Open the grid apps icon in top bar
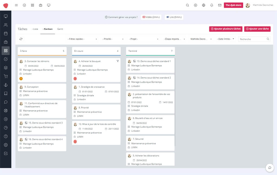277x175 pixels. coord(32,5)
